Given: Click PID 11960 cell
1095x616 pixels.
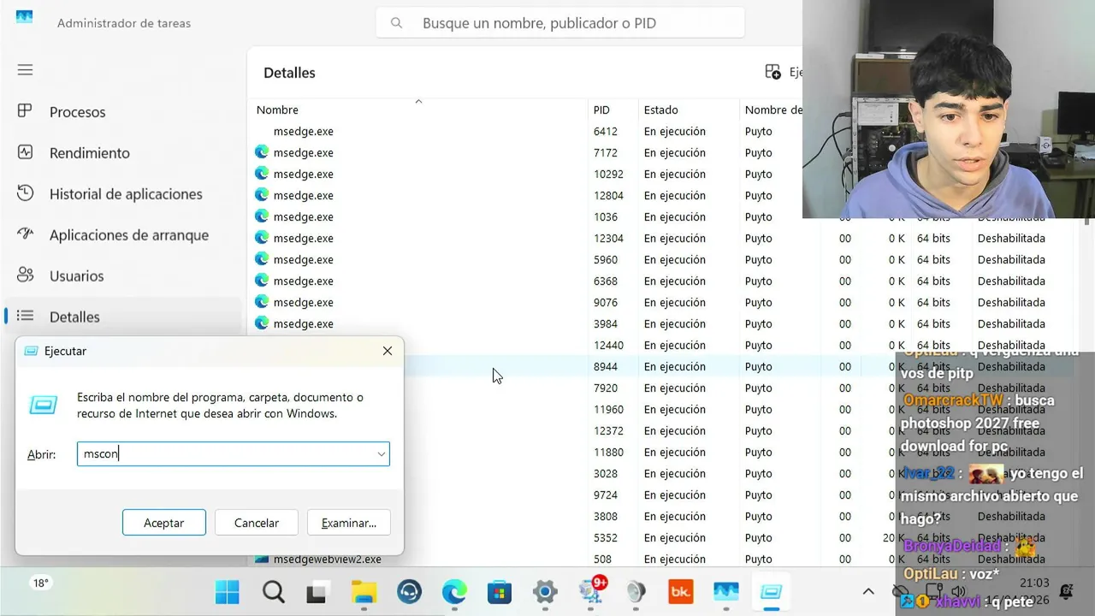Looking at the screenshot, I should point(609,409).
